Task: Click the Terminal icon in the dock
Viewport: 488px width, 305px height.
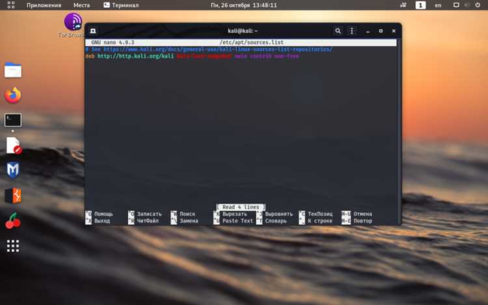Action: [13, 120]
